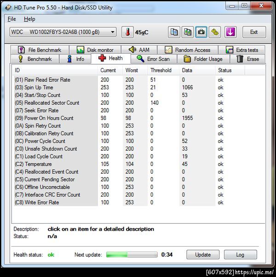Select the Power Cycle Count row

click(139, 141)
